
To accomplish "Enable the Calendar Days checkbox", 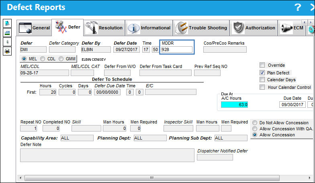I will pyautogui.click(x=262, y=80).
